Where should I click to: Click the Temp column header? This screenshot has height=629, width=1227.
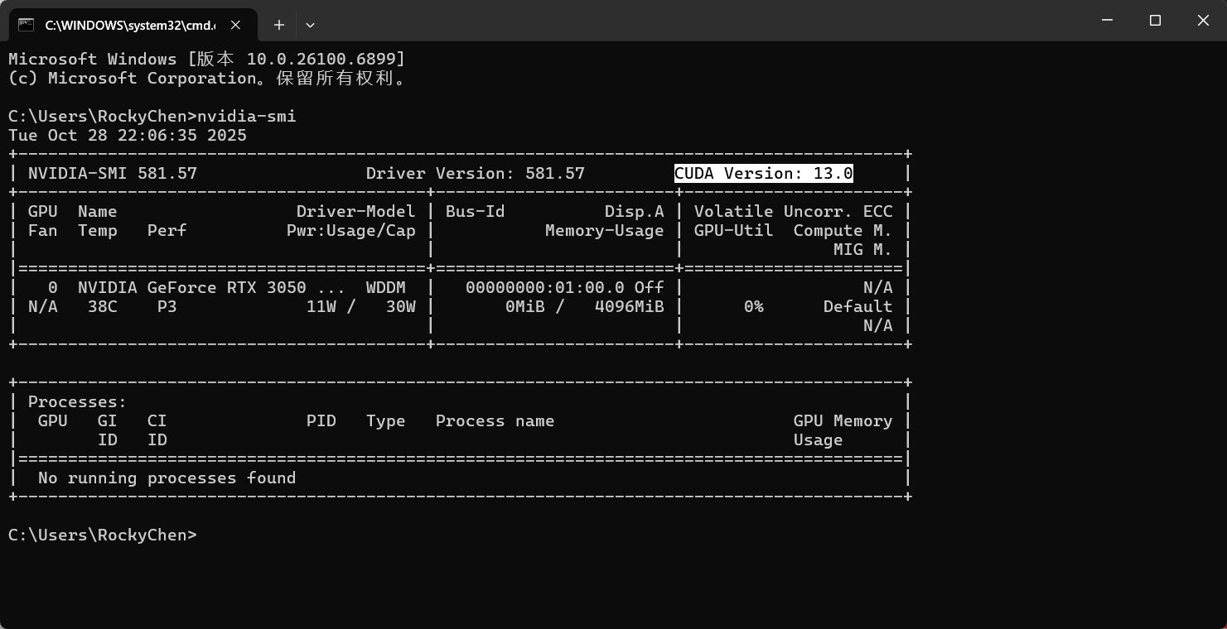[x=98, y=231]
